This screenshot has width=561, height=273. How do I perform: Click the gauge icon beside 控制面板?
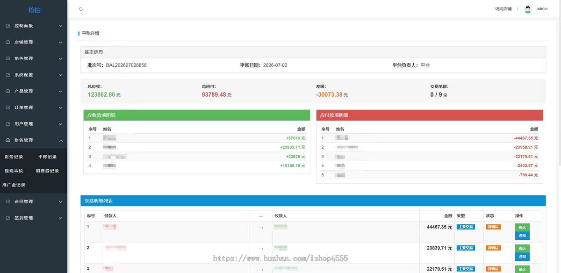[x=8, y=26]
